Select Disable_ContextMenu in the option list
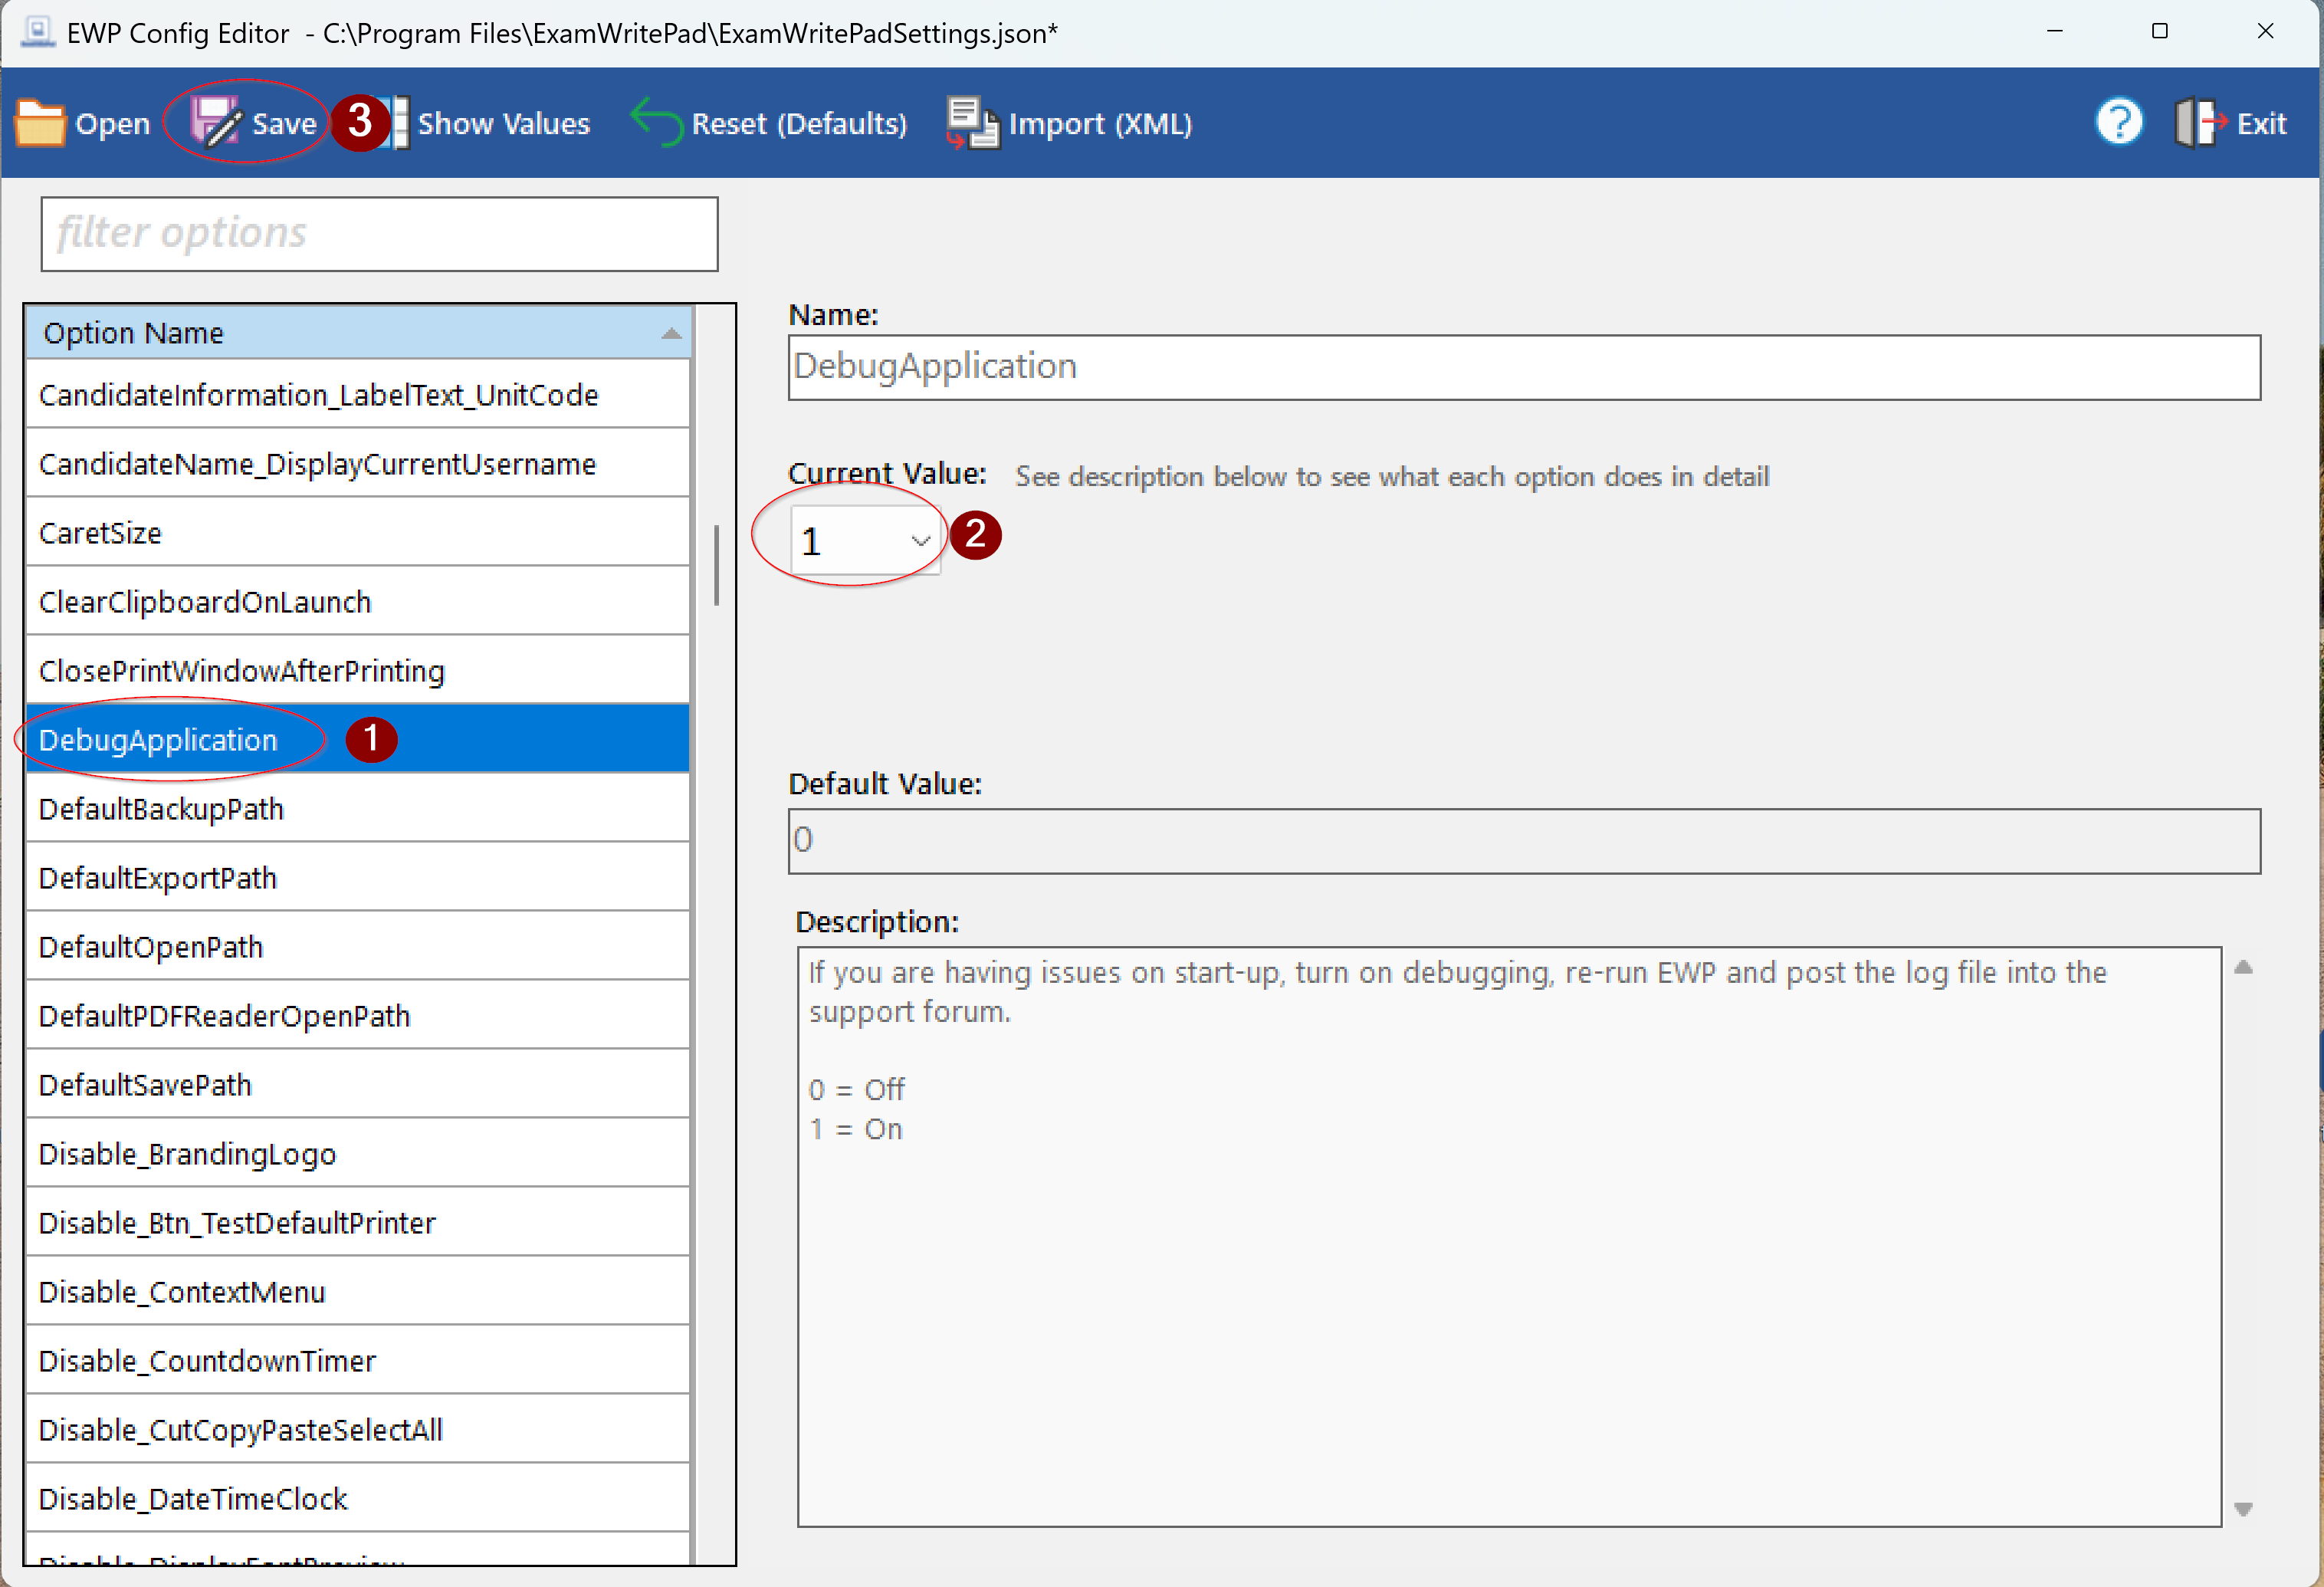This screenshot has width=2324, height=1587. [x=182, y=1292]
